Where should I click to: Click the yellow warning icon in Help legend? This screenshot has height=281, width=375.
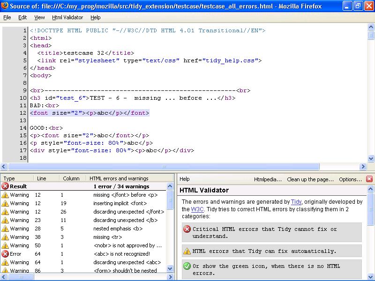point(186,251)
